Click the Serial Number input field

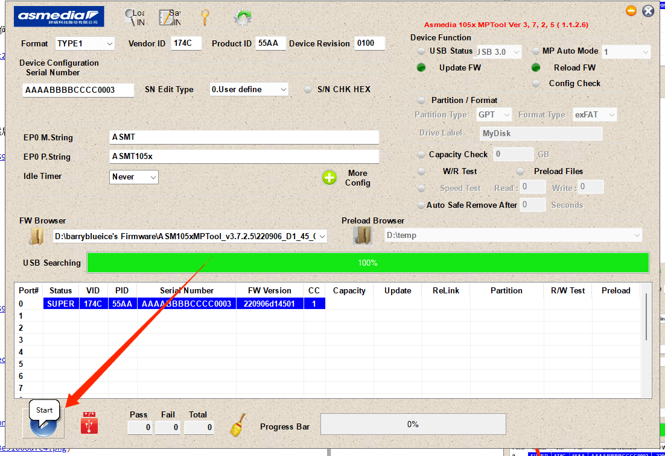coord(78,90)
